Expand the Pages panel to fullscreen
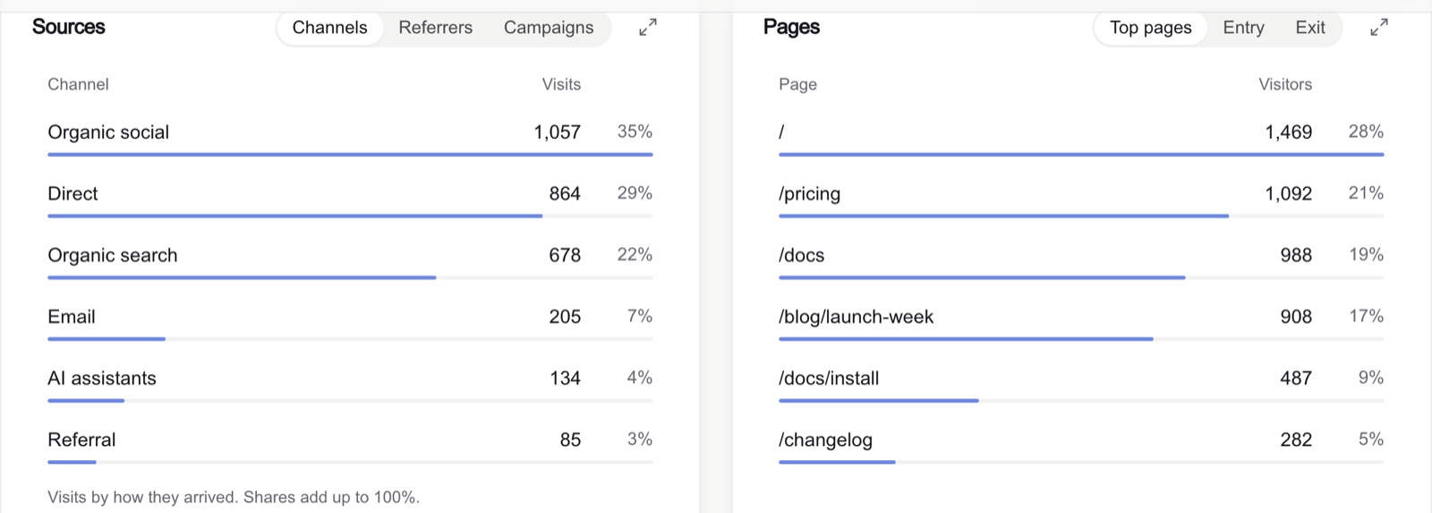This screenshot has height=513, width=1432. [1379, 28]
